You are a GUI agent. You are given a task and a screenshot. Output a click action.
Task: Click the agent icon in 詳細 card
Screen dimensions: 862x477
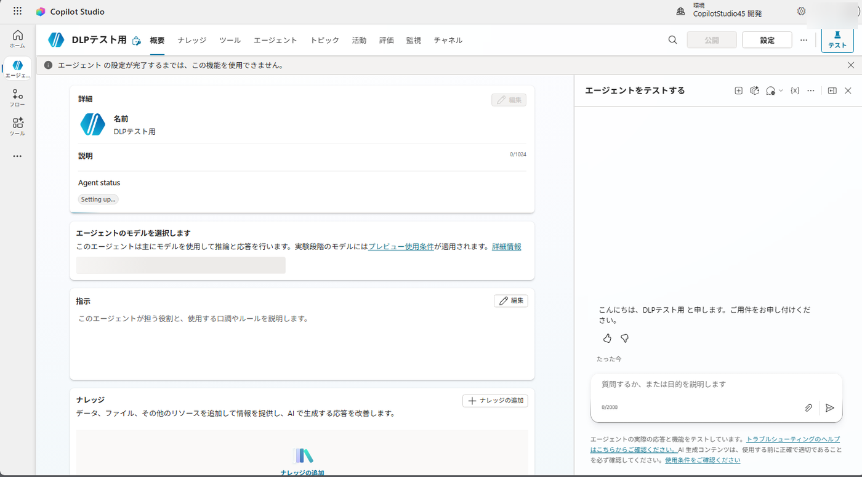point(93,124)
